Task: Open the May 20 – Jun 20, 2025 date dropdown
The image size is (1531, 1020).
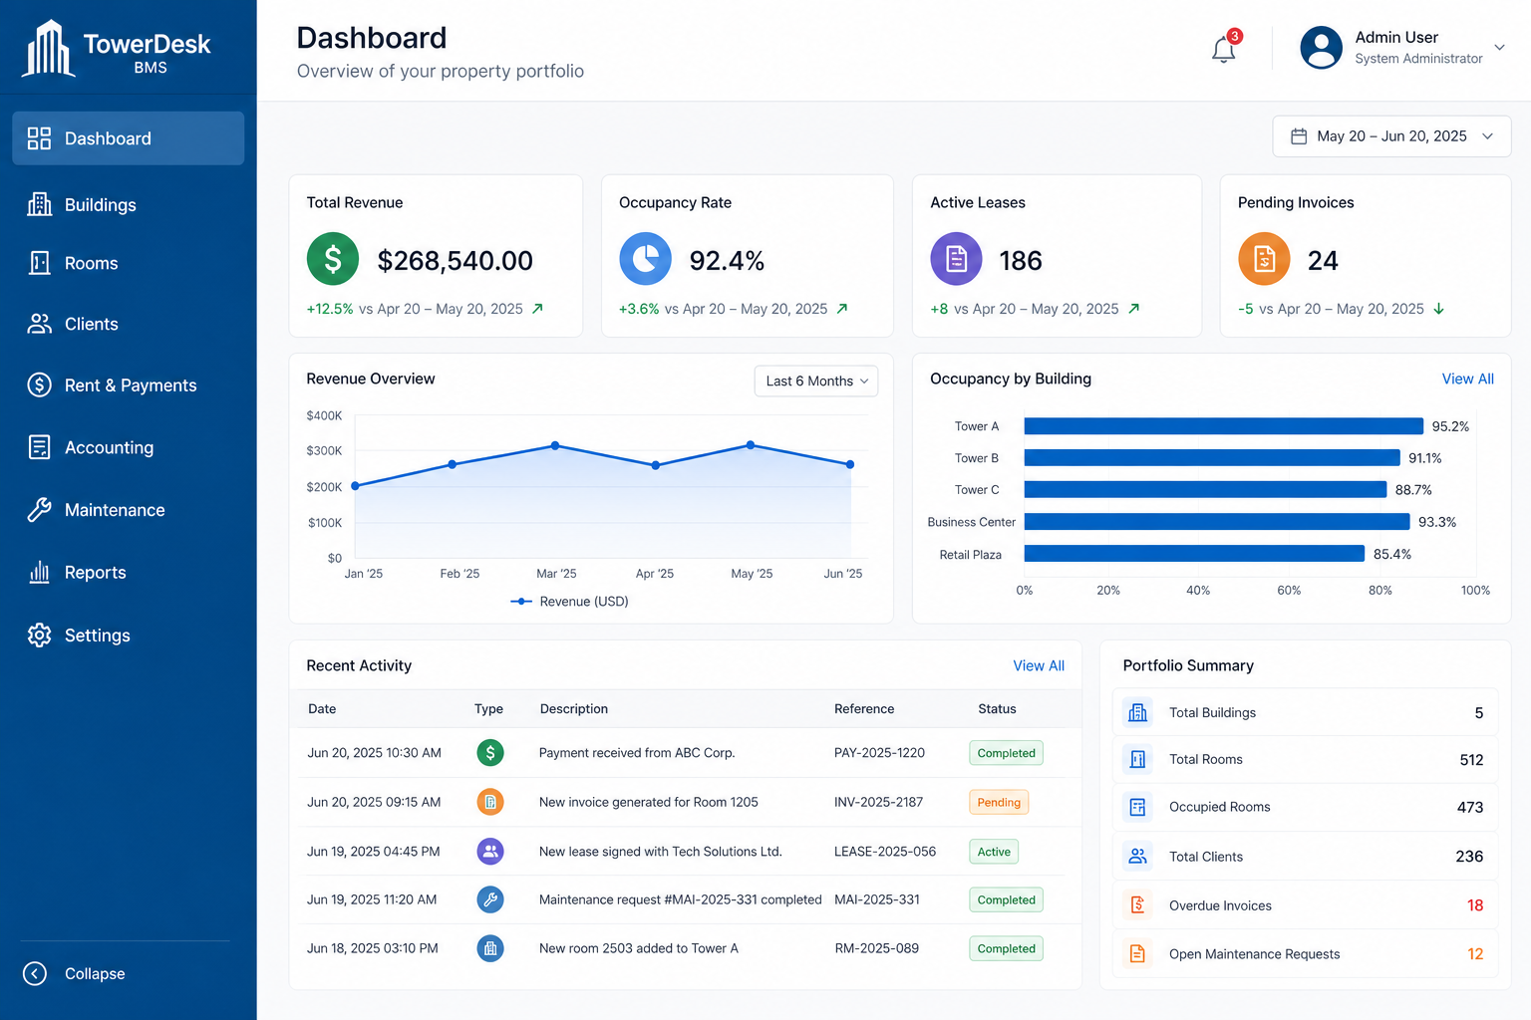Action: pos(1391,136)
